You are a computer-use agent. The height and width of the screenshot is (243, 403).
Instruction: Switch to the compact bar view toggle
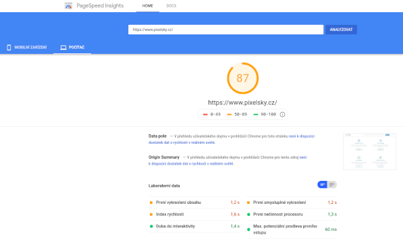click(x=322, y=184)
